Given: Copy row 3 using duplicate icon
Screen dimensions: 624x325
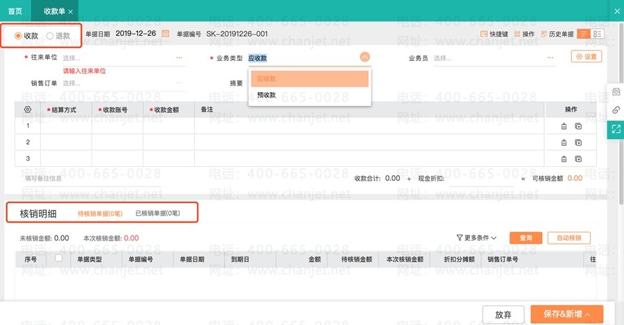Looking at the screenshot, I should point(578,159).
